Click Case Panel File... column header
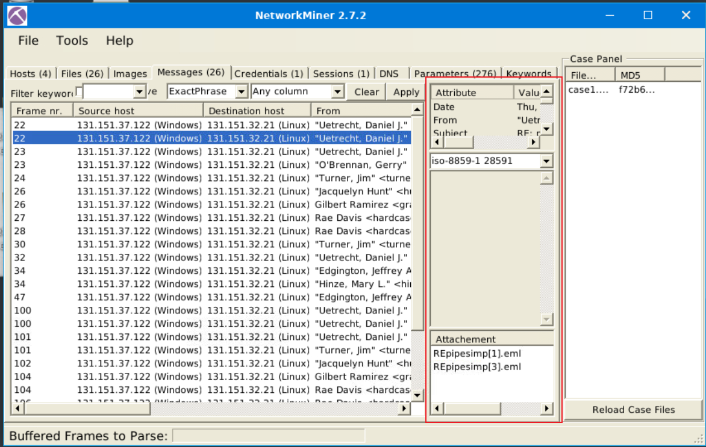Screen dimensions: 706x447 pyautogui.click(x=590, y=75)
